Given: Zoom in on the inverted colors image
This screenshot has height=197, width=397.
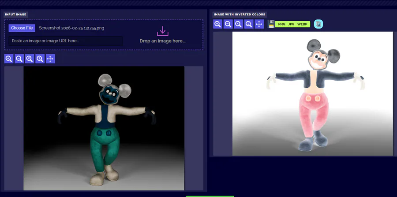Looking at the screenshot, I should 218,24.
